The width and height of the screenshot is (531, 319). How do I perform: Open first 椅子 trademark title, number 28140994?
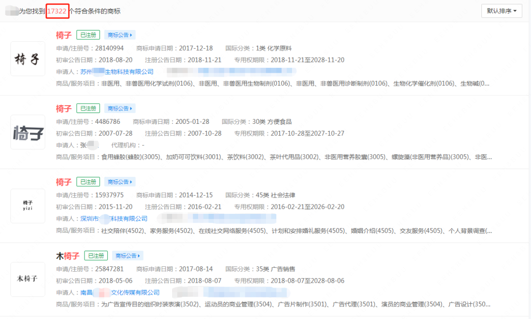(63, 35)
